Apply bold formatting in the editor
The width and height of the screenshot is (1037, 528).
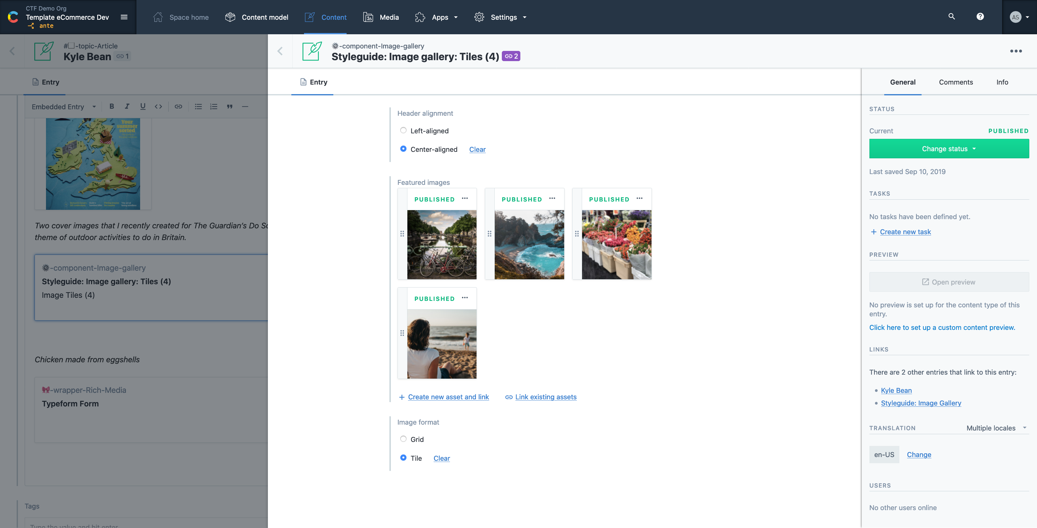(x=111, y=106)
